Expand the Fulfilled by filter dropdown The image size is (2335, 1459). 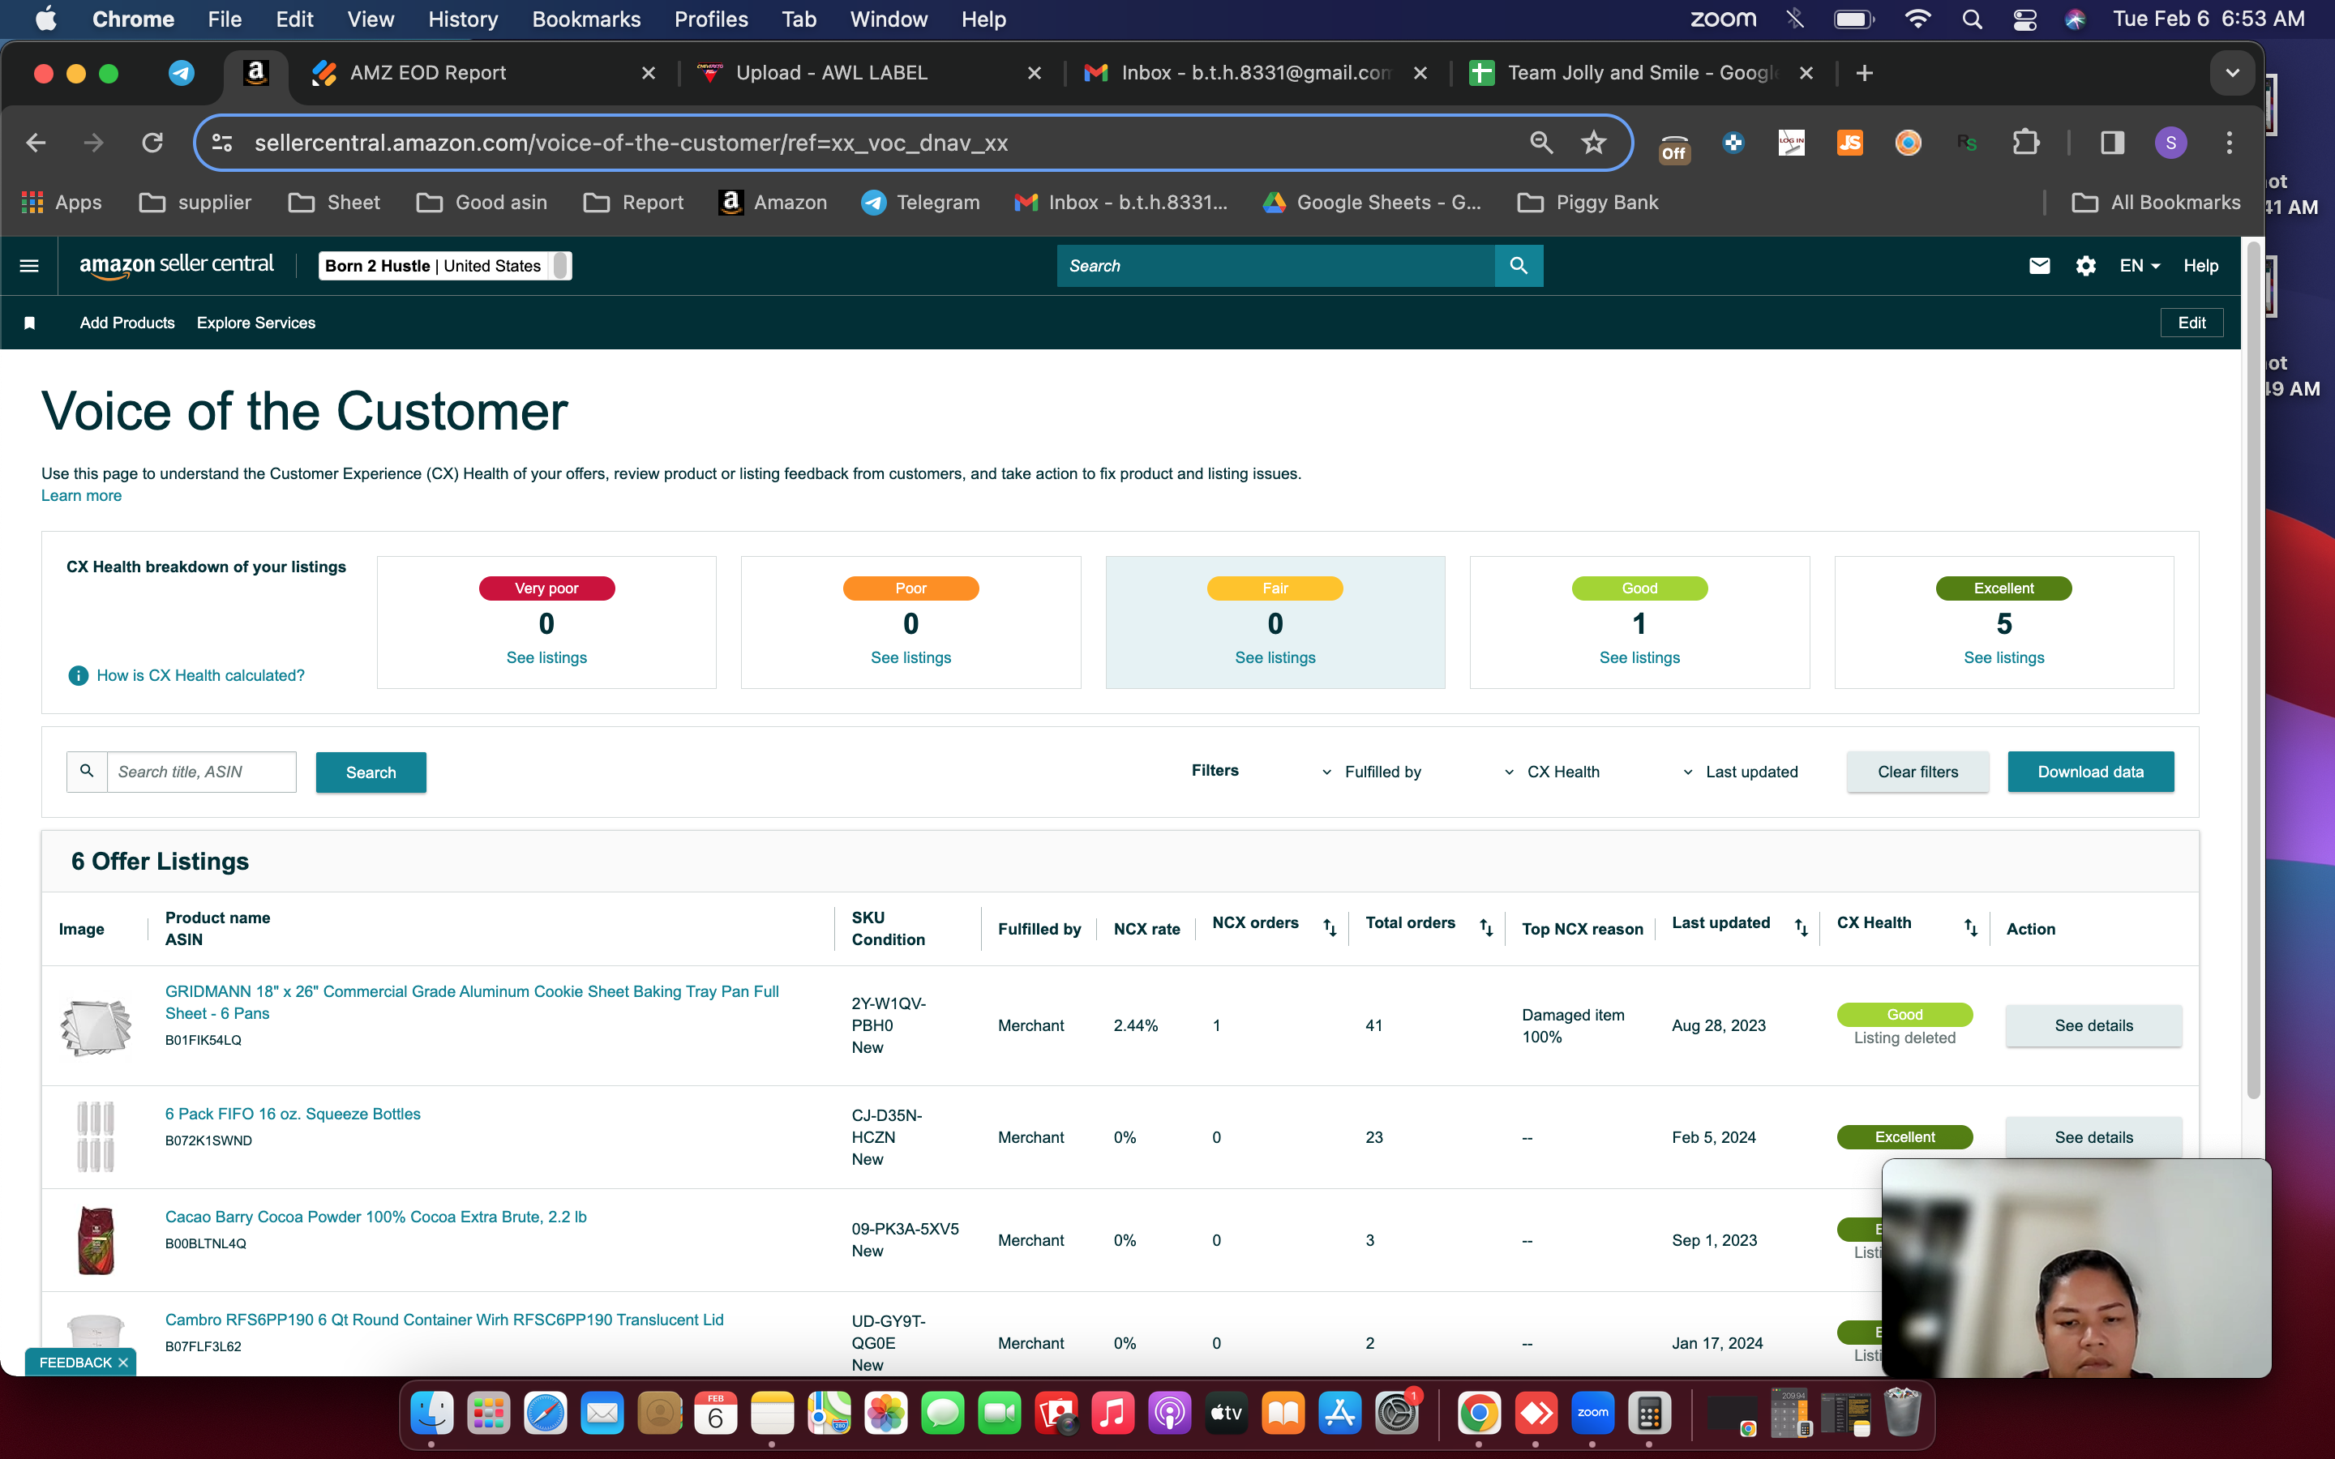[x=1373, y=772]
